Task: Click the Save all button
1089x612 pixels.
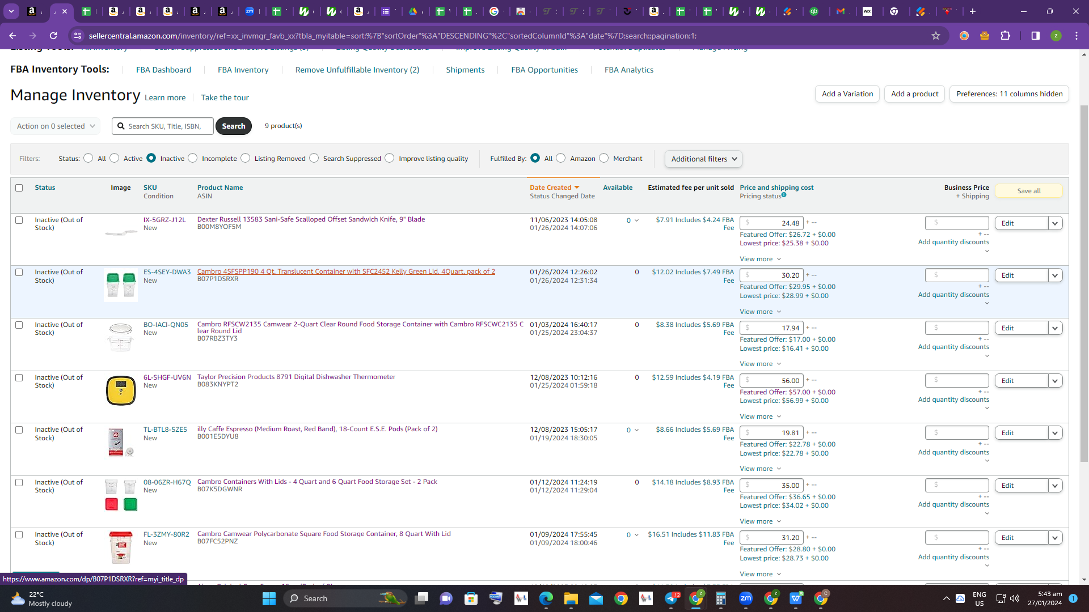Action: pyautogui.click(x=1029, y=191)
